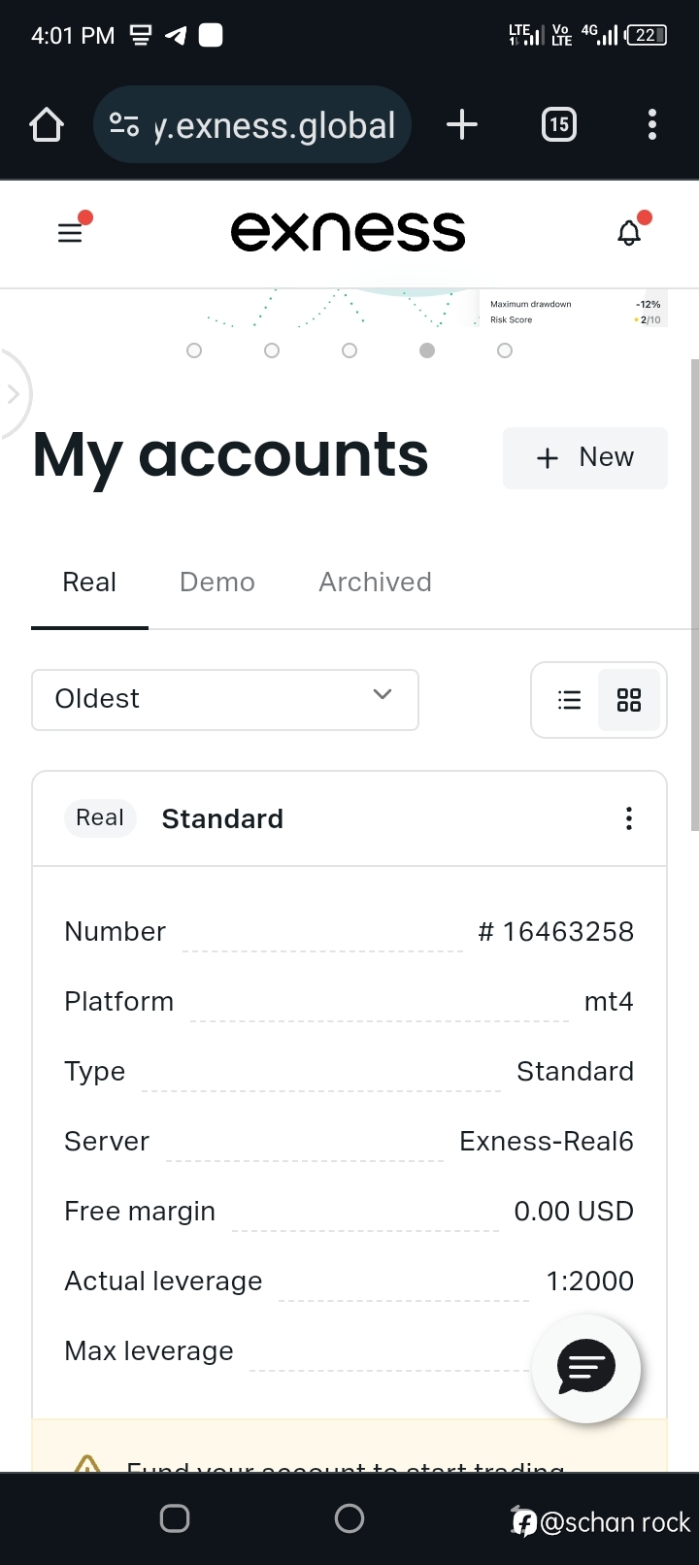Click the + New account button

pos(585,457)
